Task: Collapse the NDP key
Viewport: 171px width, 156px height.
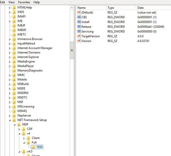Action: [x=15, y=125]
